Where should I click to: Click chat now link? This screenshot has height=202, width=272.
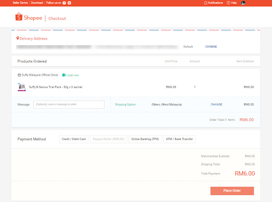[73, 75]
